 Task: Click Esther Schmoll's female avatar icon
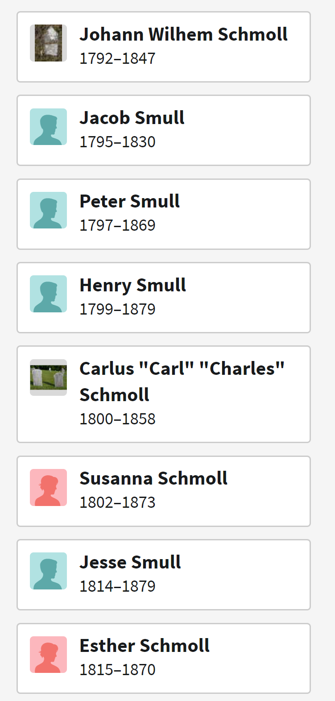pyautogui.click(x=48, y=655)
